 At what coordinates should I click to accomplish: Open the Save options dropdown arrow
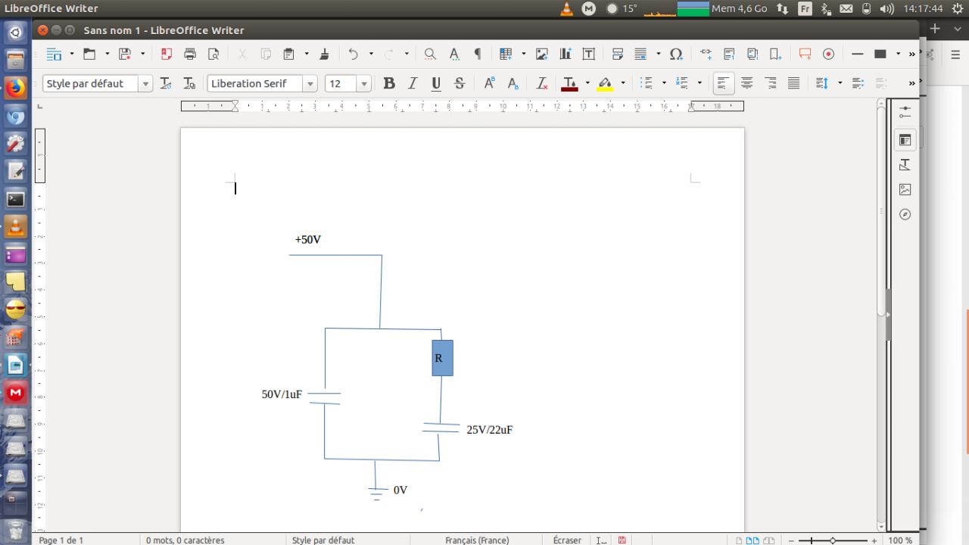pyautogui.click(x=142, y=54)
